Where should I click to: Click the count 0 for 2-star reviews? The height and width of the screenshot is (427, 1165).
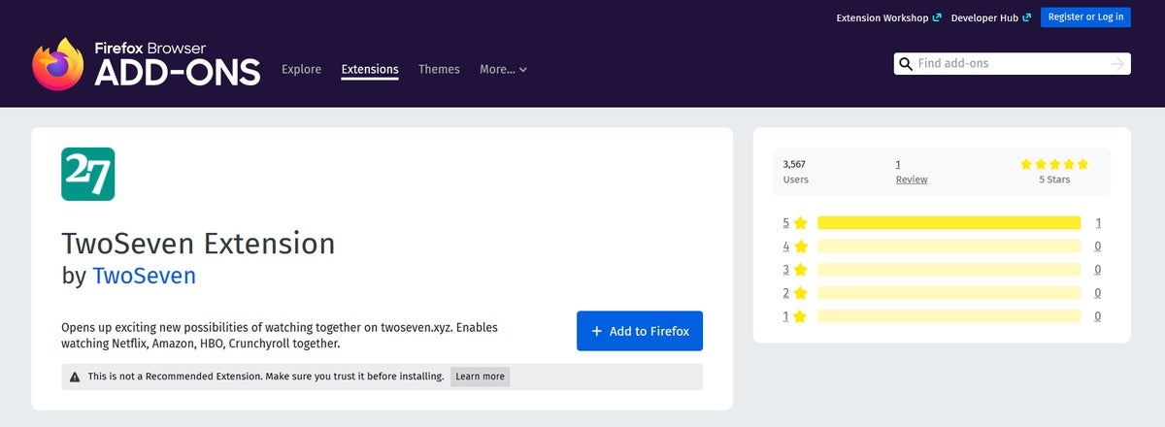[1098, 292]
